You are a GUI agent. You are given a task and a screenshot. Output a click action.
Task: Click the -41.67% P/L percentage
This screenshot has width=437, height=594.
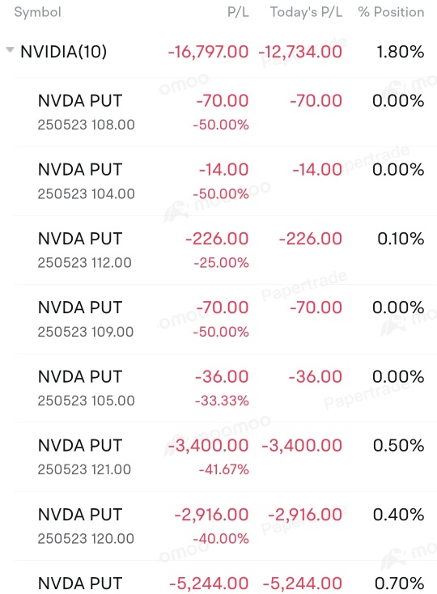(x=224, y=469)
